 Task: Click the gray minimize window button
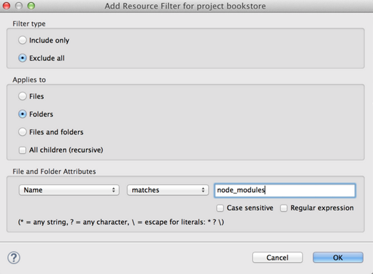click(x=19, y=6)
